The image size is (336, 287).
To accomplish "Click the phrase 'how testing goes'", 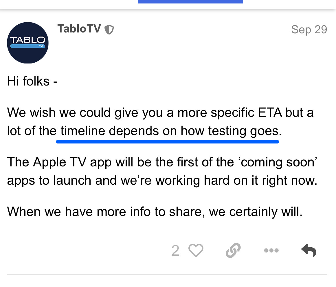I will click(x=231, y=131).
